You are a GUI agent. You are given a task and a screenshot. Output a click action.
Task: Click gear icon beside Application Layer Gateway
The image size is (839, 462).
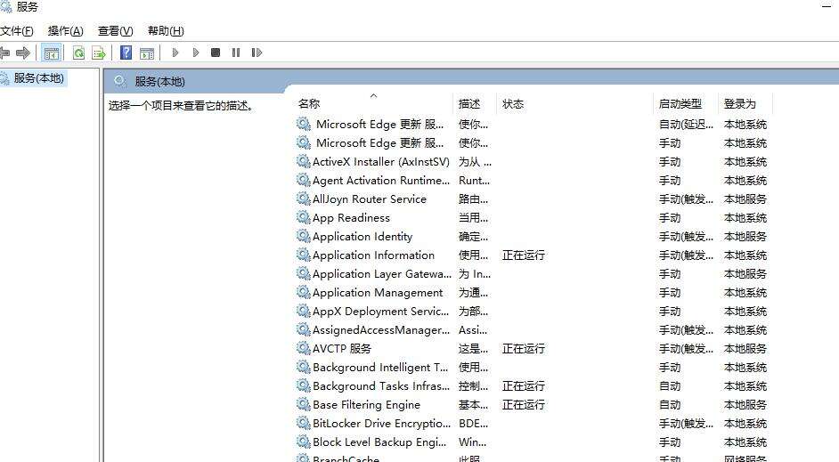304,274
